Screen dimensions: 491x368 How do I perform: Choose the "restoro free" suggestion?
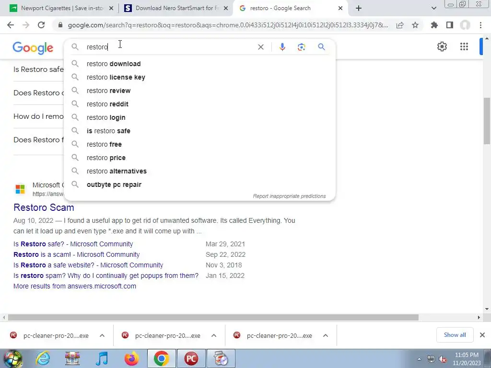(x=200, y=144)
